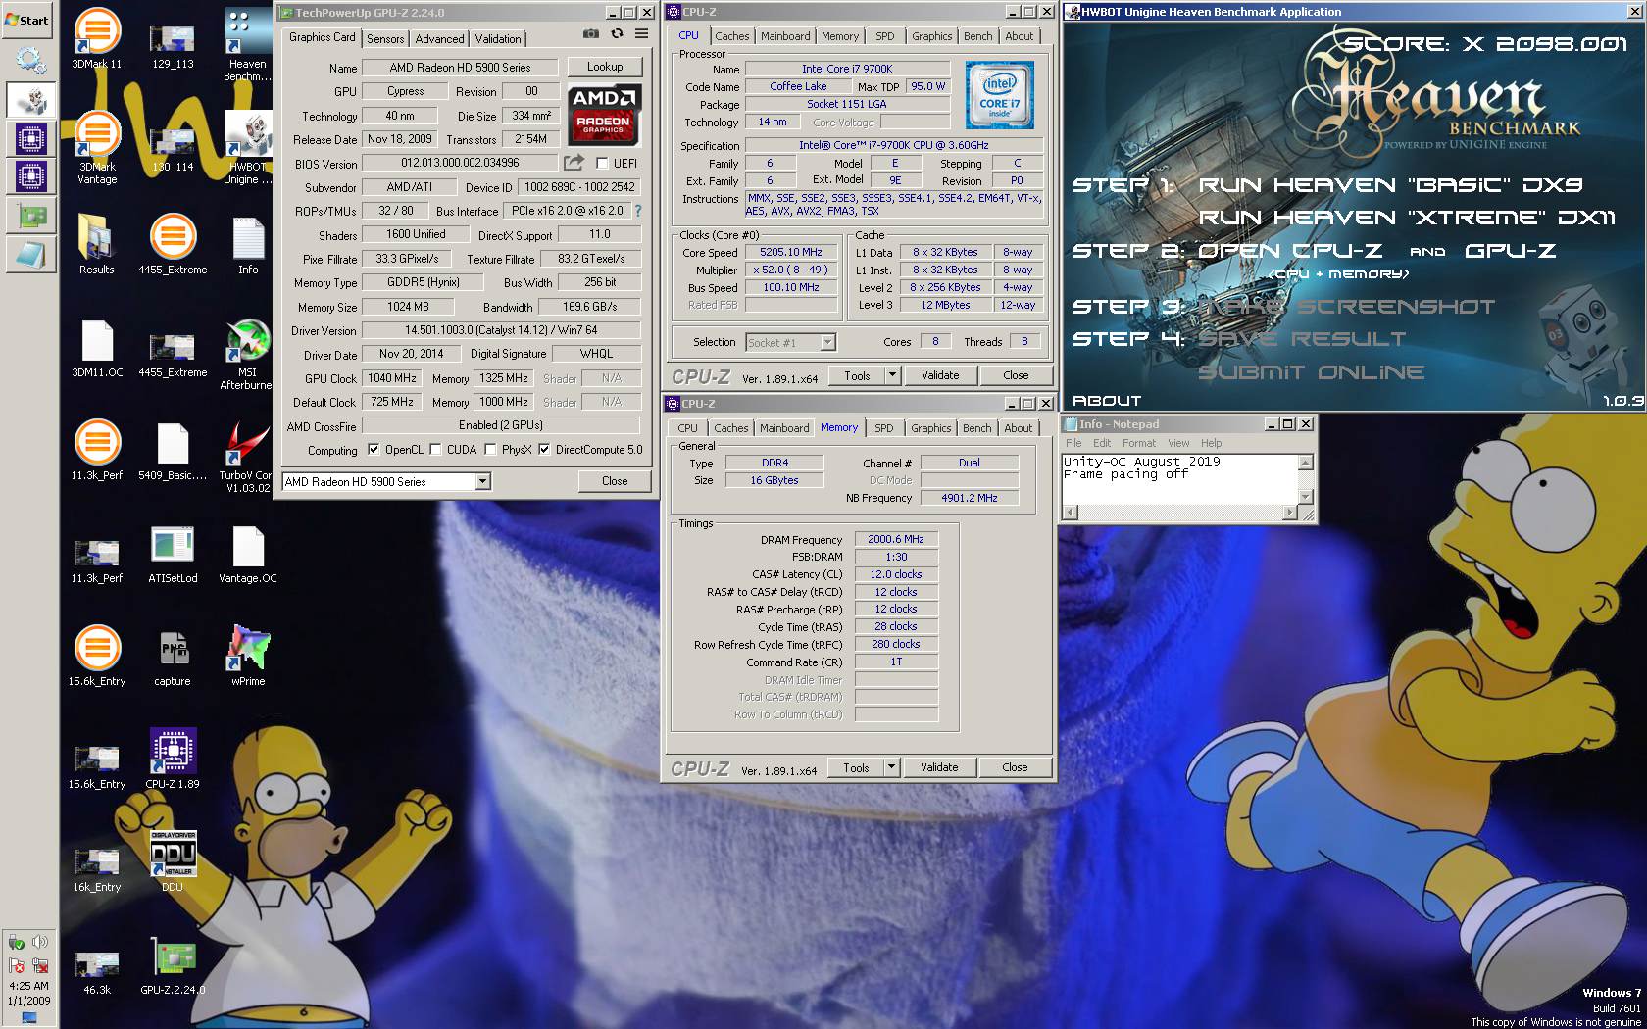This screenshot has height=1029, width=1647.
Task: Open the GPU-Z hamburger menu icon
Action: (641, 34)
